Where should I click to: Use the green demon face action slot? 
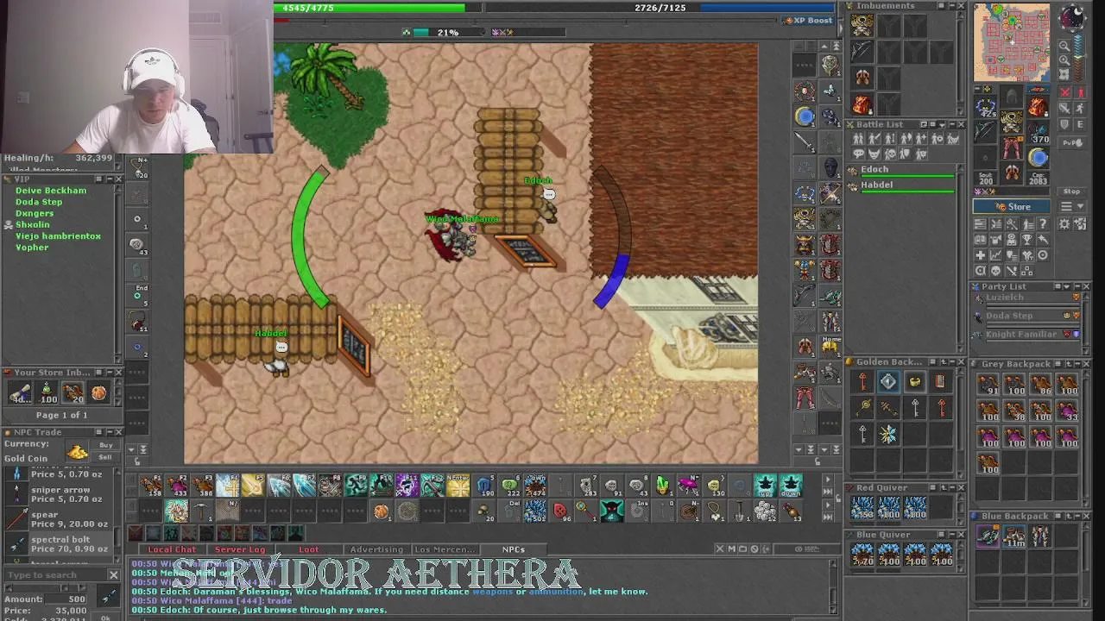612,511
